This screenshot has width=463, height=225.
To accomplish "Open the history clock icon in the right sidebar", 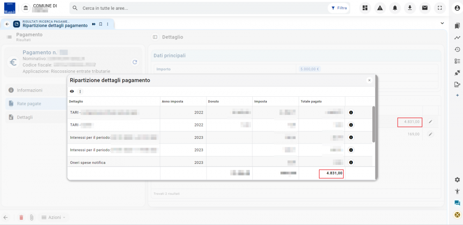I will pos(457,50).
